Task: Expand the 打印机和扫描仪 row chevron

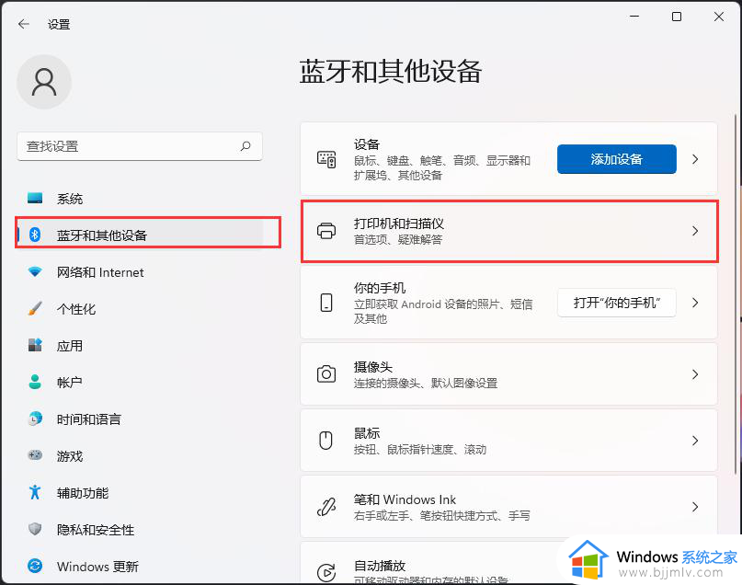Action: [695, 231]
